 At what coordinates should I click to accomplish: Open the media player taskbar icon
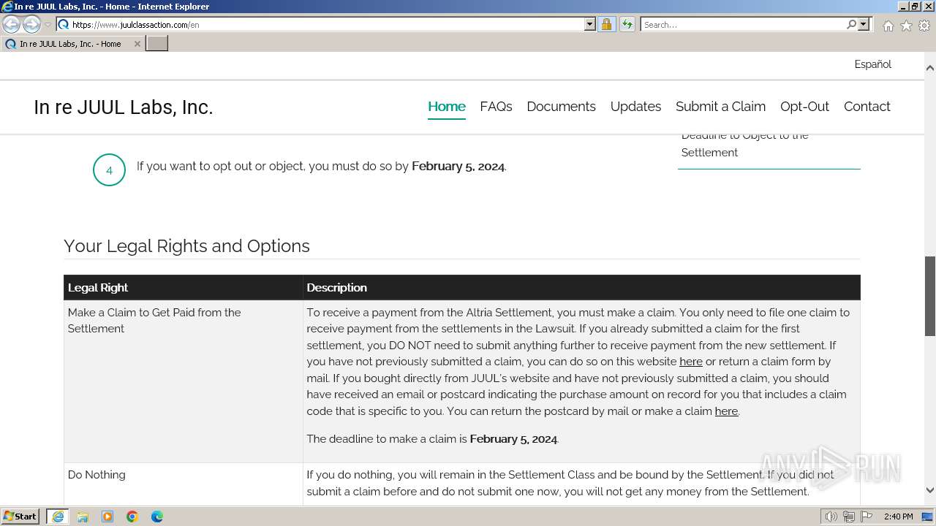click(x=107, y=517)
